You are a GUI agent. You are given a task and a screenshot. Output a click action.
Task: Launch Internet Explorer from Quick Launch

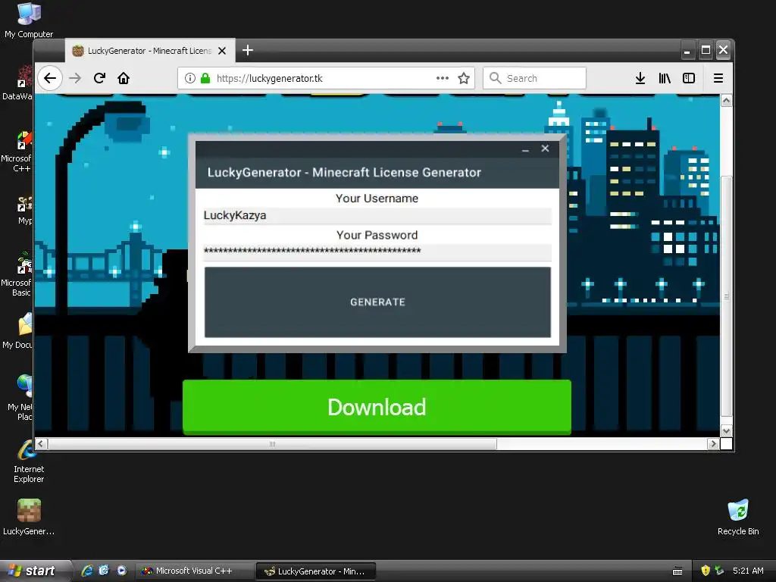pos(87,571)
